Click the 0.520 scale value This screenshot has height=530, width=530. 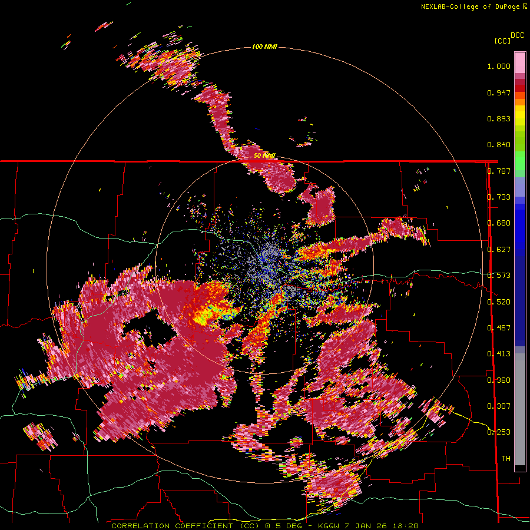pos(499,302)
